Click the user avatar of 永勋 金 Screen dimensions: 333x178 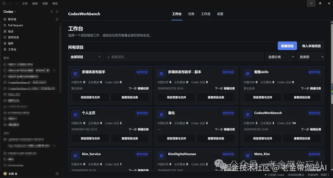(5, 174)
